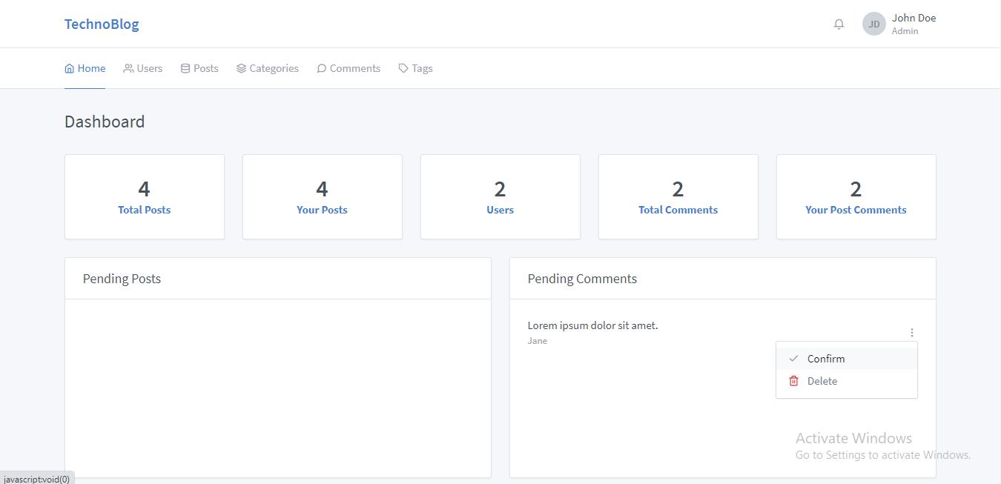Image resolution: width=1001 pixels, height=484 pixels.
Task: Click the Total Comments stat link
Action: [678, 210]
